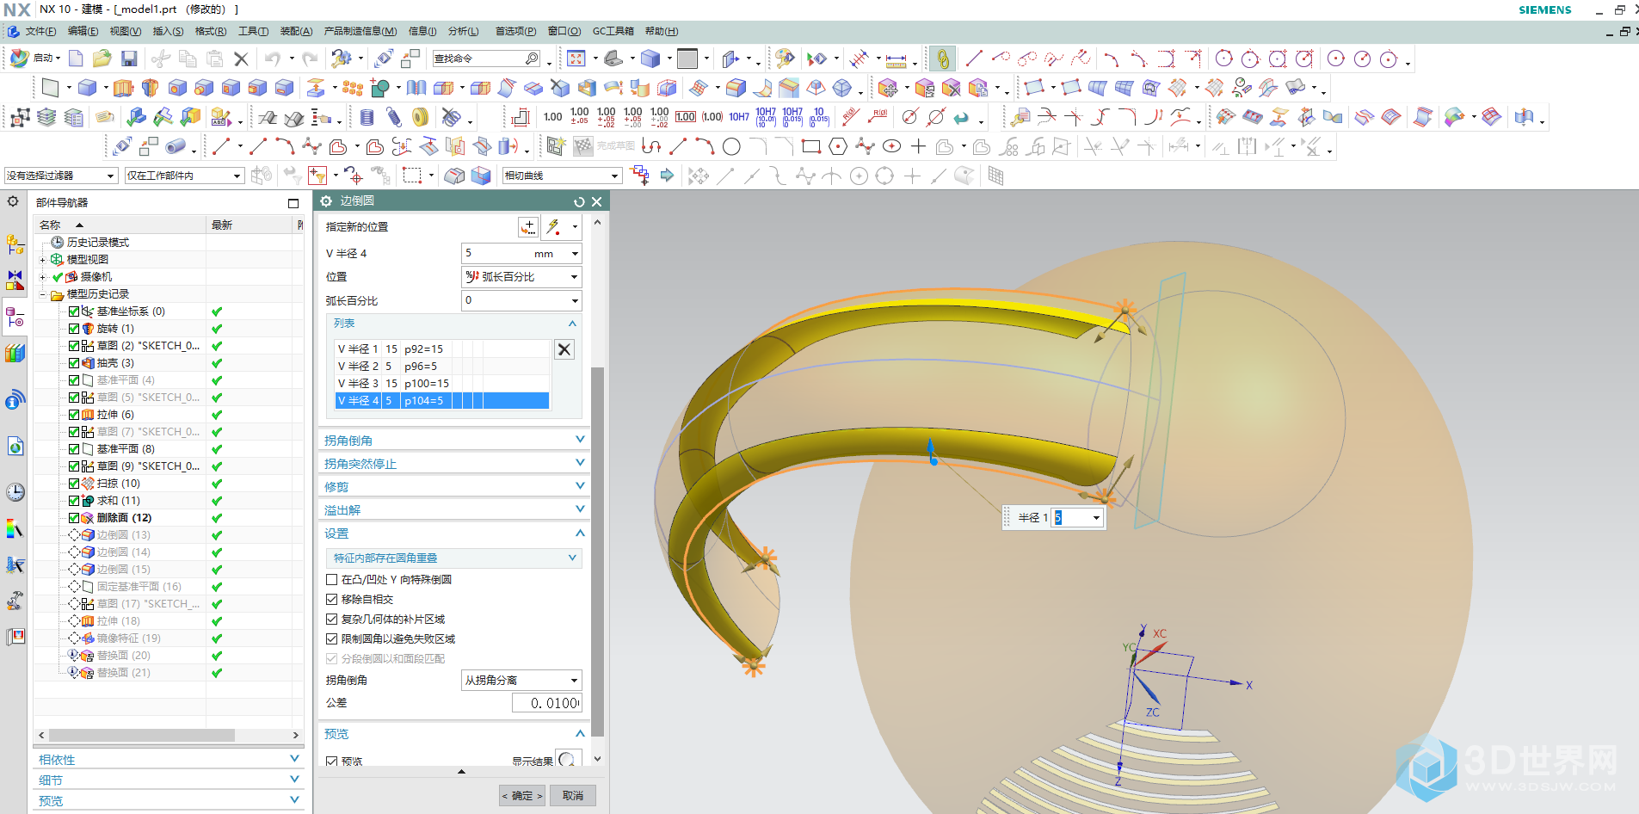Close the Edge Blend dialog
Image resolution: width=1639 pixels, height=814 pixels.
tap(597, 201)
